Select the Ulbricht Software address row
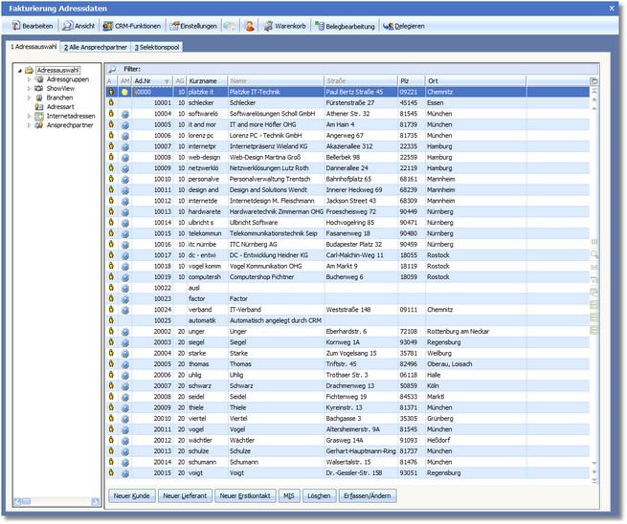Image resolution: width=627 pixels, height=524 pixels. [x=253, y=222]
